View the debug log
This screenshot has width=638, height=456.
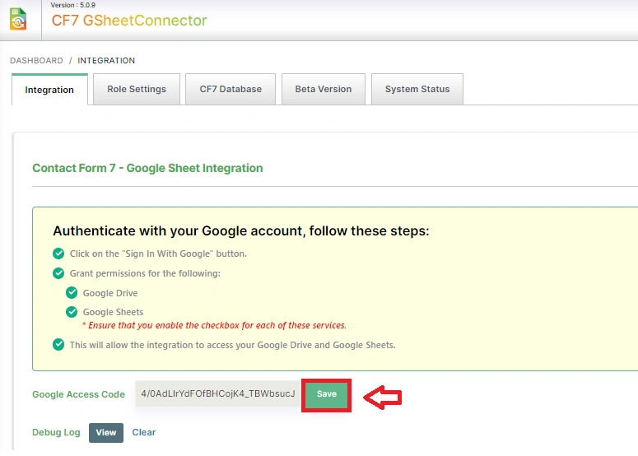106,432
